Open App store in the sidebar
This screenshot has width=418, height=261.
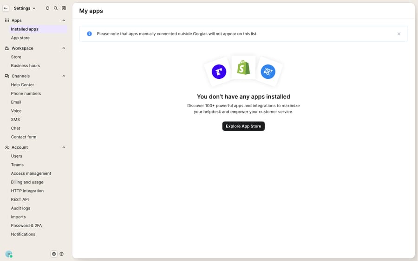[x=20, y=38]
